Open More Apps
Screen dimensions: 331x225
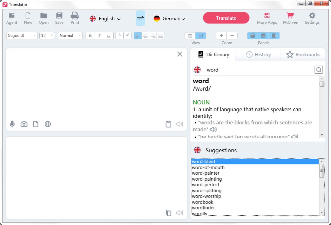[x=267, y=18]
